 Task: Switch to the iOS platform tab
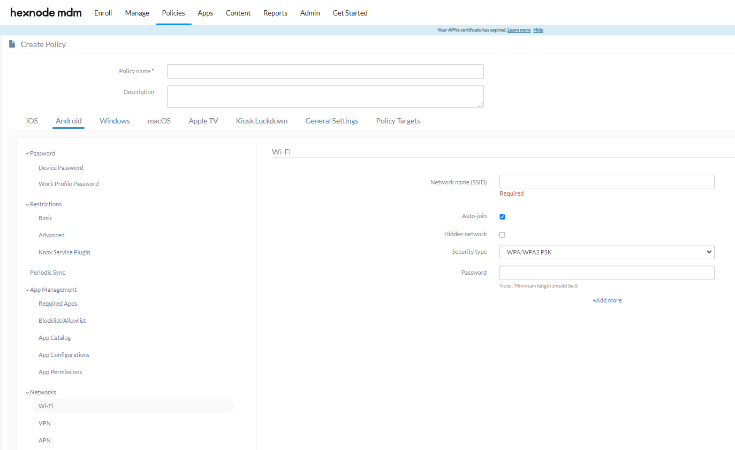(x=32, y=121)
